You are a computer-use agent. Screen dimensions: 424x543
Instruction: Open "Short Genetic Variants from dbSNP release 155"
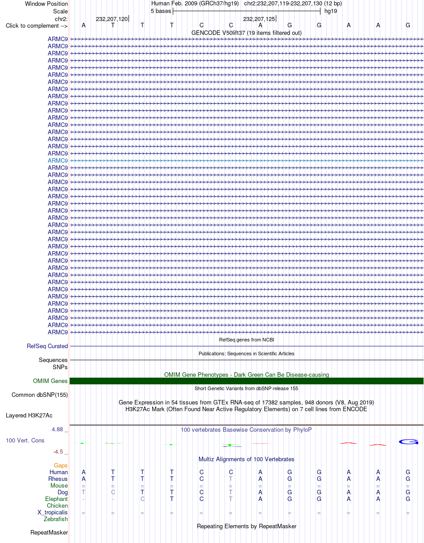point(246,388)
